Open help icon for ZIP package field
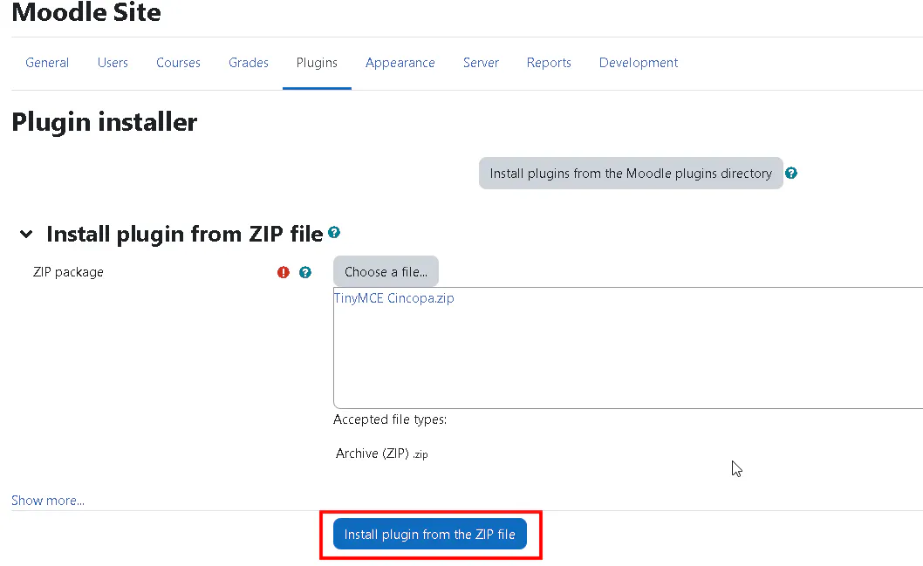The image size is (923, 566). click(x=305, y=272)
